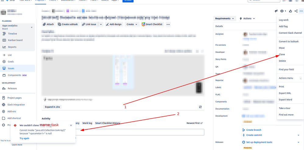
Task: Choose Connect Slack channel
Action: pos(290,33)
